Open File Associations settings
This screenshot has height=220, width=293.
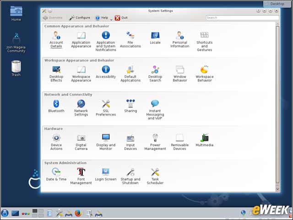pos(130,39)
